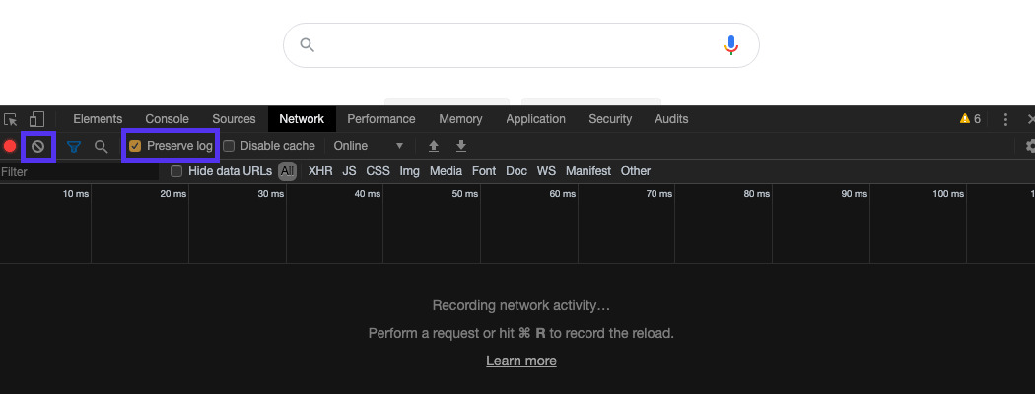Click the warnings count badge showing 6

click(x=970, y=119)
